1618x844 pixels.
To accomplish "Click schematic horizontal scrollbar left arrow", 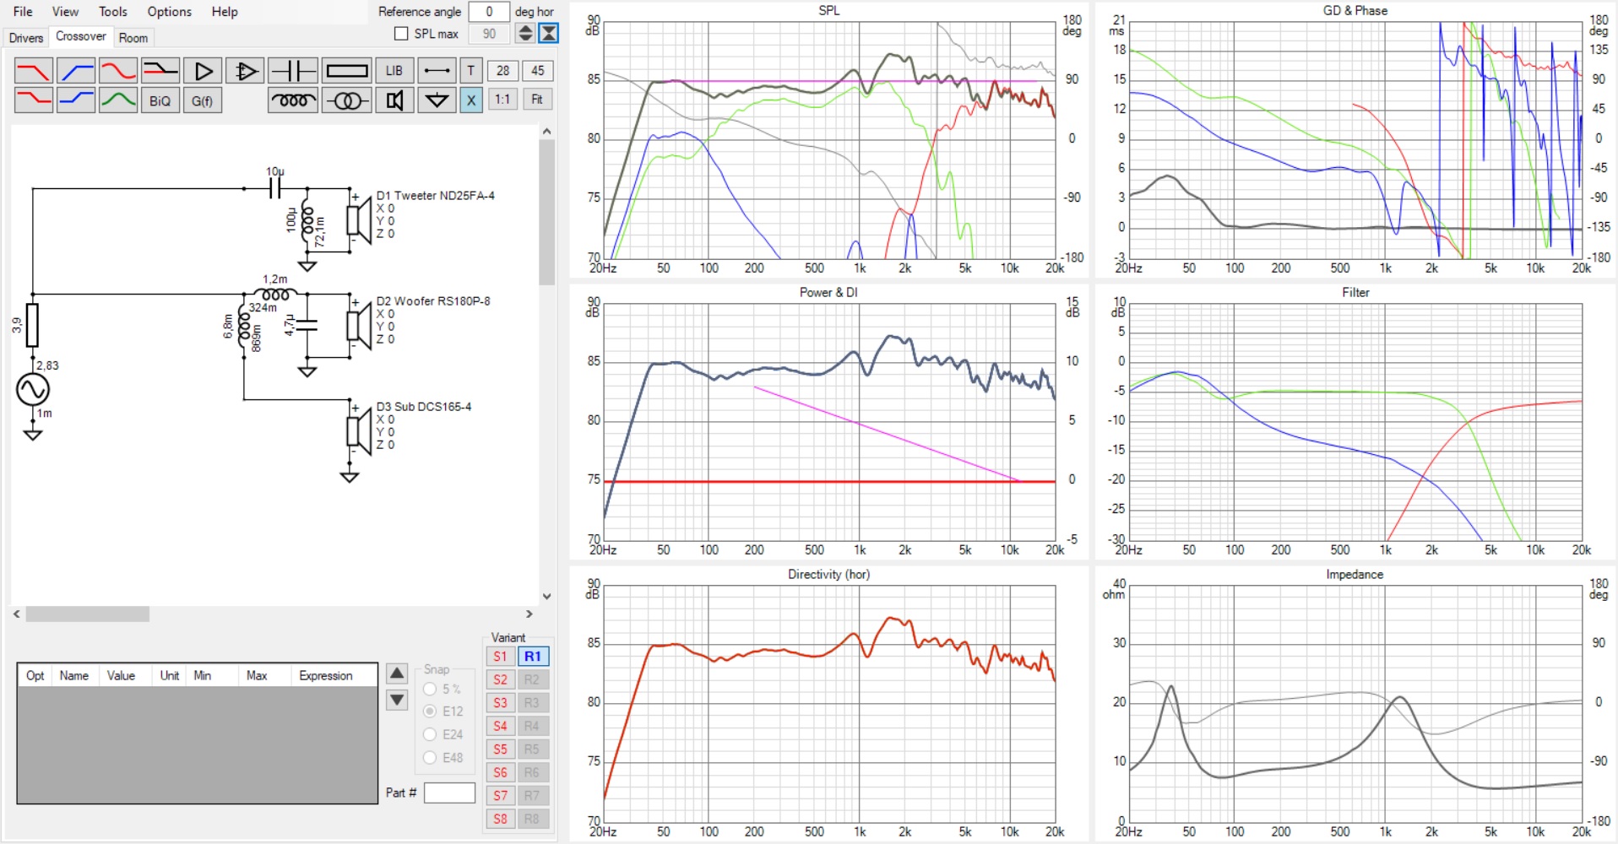I will (x=17, y=614).
